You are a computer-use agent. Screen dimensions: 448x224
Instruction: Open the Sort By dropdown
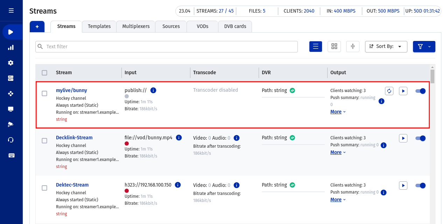[386, 47]
